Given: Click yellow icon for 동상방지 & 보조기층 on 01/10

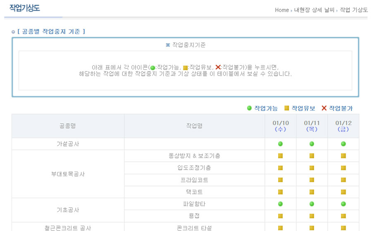Looking at the screenshot, I should (280, 156).
